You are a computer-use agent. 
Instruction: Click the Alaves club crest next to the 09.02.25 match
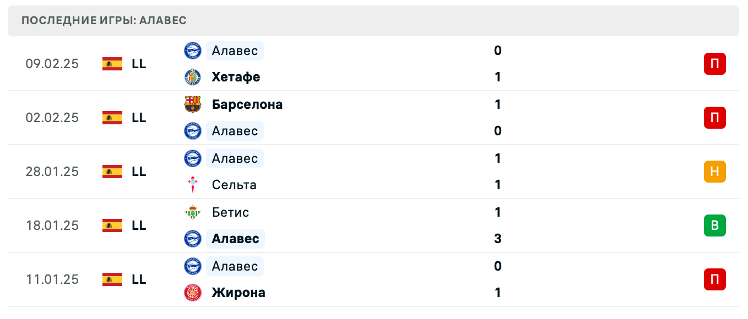click(x=192, y=51)
